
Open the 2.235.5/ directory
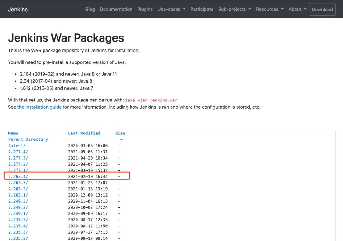pyautogui.click(x=18, y=220)
